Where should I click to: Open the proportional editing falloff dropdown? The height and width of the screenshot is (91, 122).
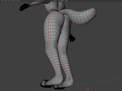tap(69, 1)
